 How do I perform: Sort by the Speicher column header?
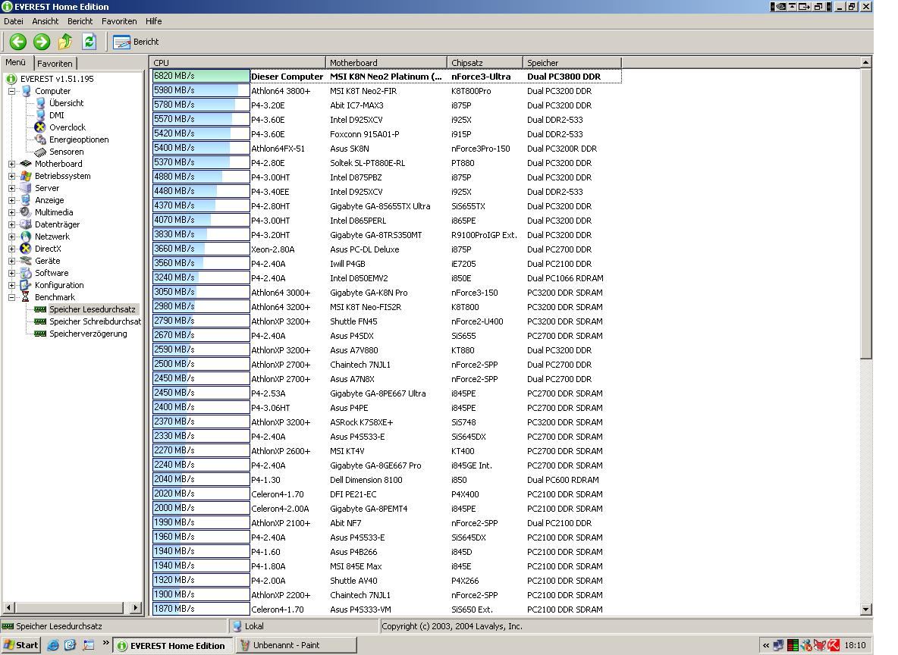point(572,62)
